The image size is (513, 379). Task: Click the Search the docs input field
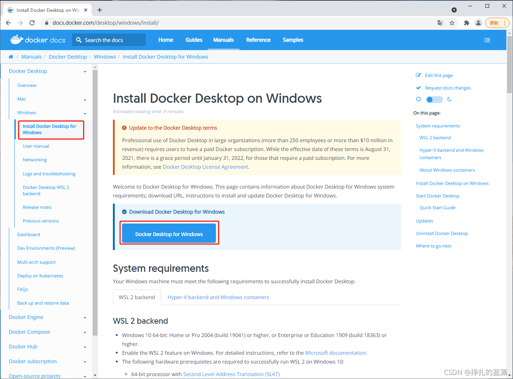pyautogui.click(x=109, y=40)
